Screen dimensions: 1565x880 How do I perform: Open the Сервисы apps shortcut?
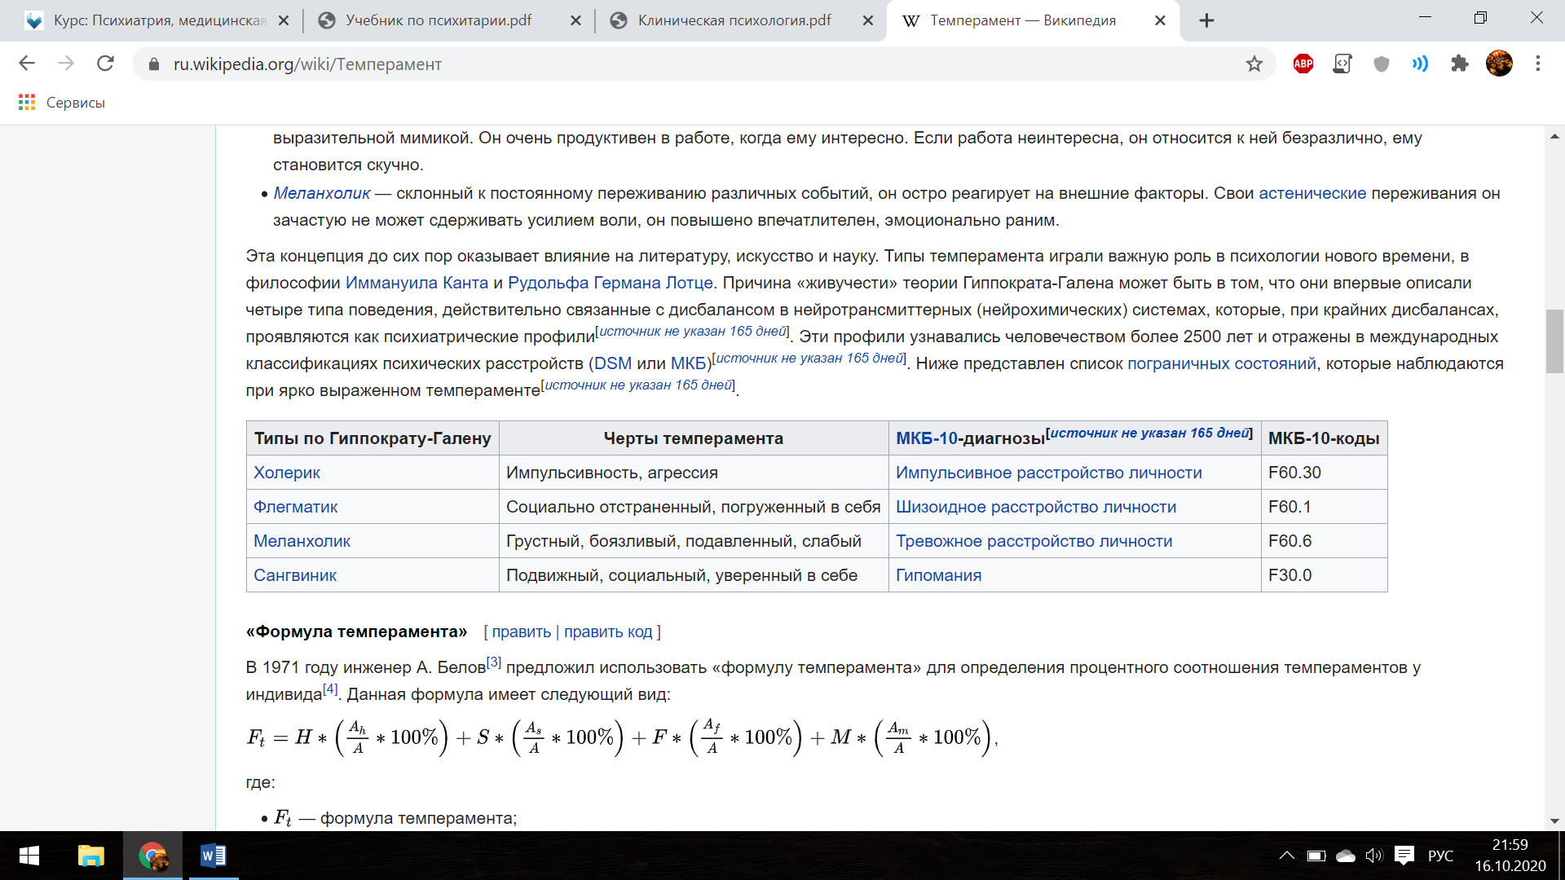pos(62,103)
